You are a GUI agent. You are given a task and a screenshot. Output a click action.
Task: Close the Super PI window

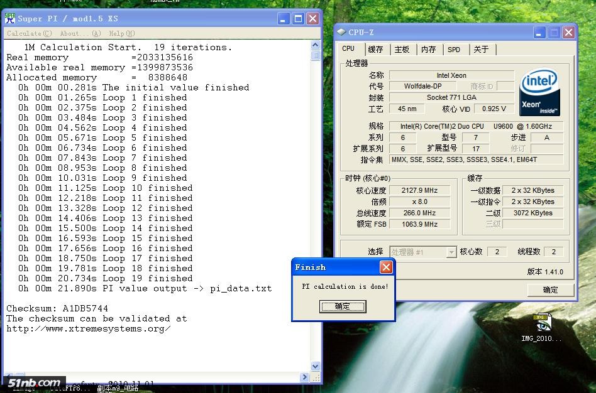point(313,19)
